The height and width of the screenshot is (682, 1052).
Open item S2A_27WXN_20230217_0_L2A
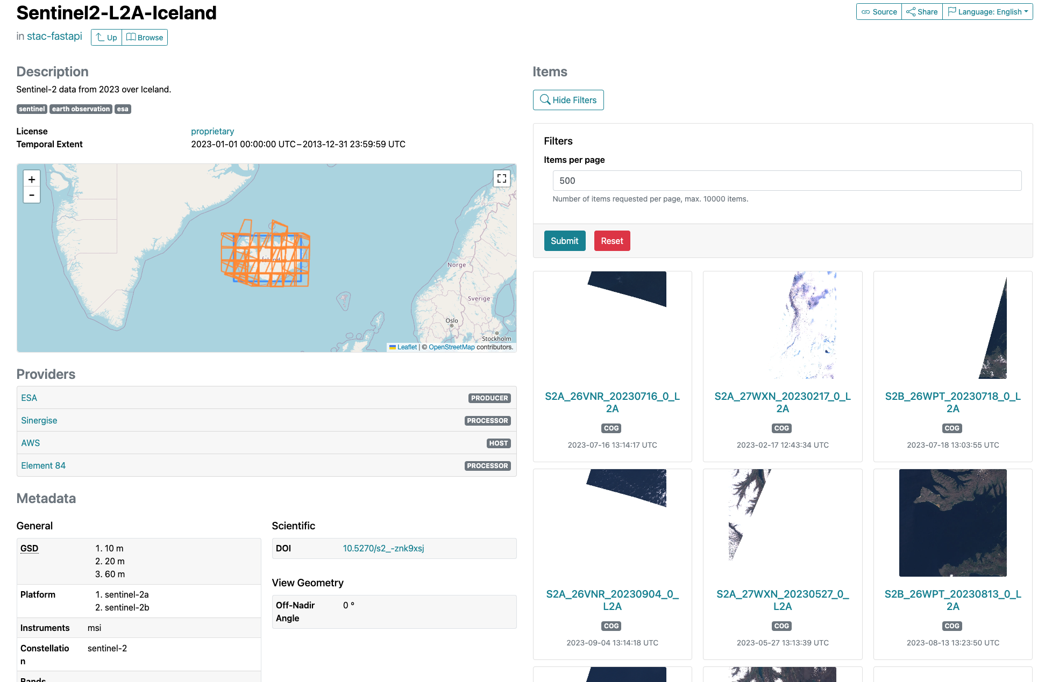783,403
